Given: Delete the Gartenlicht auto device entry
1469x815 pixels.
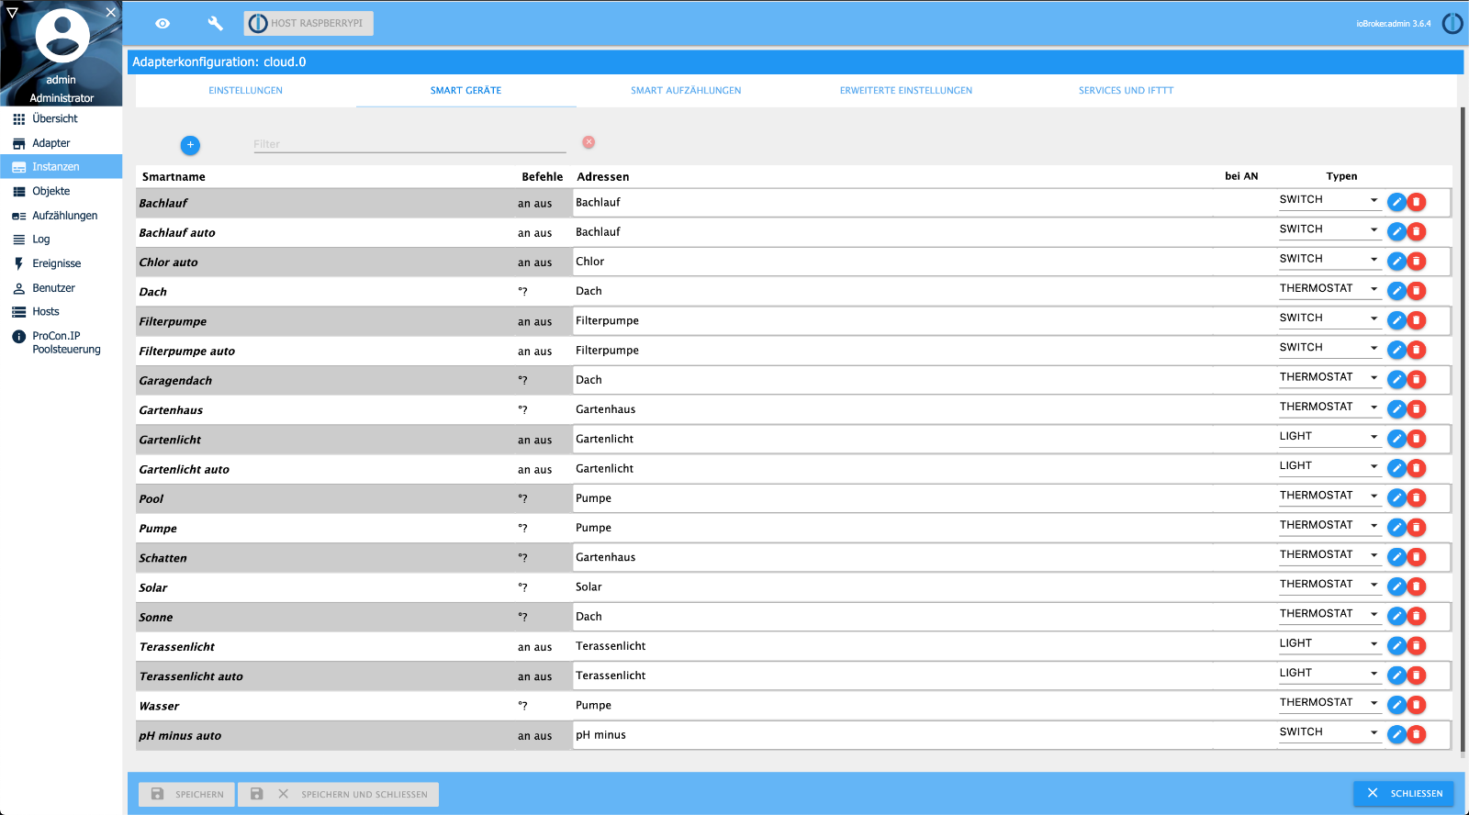Looking at the screenshot, I should point(1417,468).
